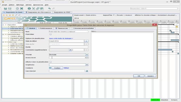Viewport: 181px width, 102px height.
Task: Click the Indent task arrow icon
Action: 7,15
